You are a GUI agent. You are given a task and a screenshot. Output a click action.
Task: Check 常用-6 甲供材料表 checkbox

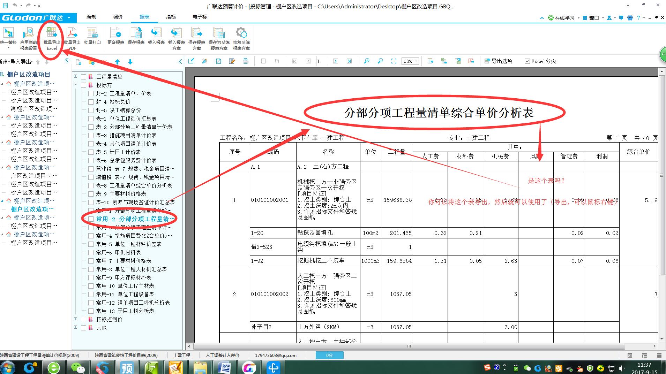pyautogui.click(x=91, y=252)
